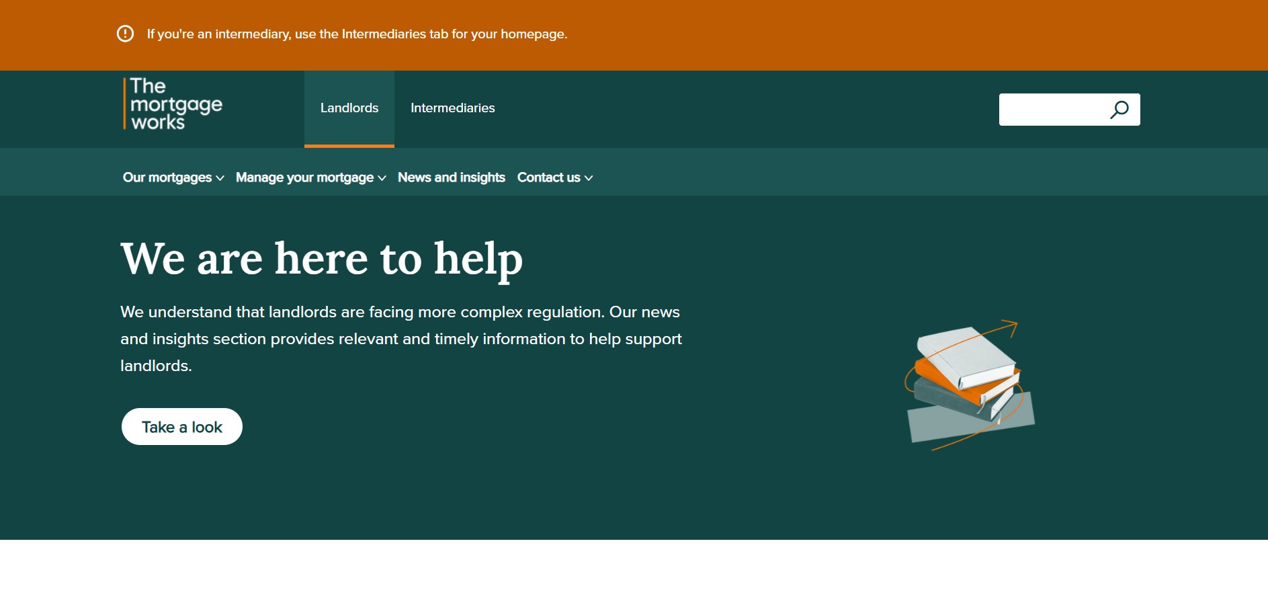Switch to the Landlords tab
Image resolution: width=1268 pixels, height=605 pixels.
349,108
